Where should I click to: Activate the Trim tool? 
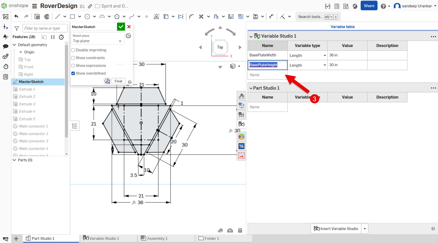[x=201, y=16]
